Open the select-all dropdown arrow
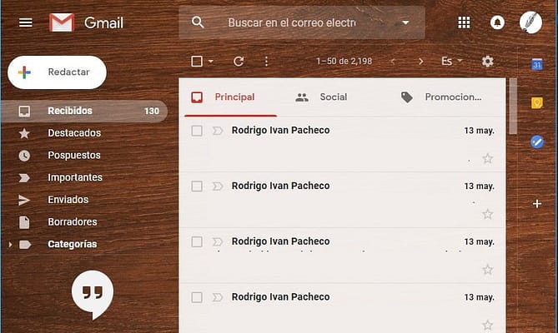Screen dimensions: 558x333 tap(211, 62)
